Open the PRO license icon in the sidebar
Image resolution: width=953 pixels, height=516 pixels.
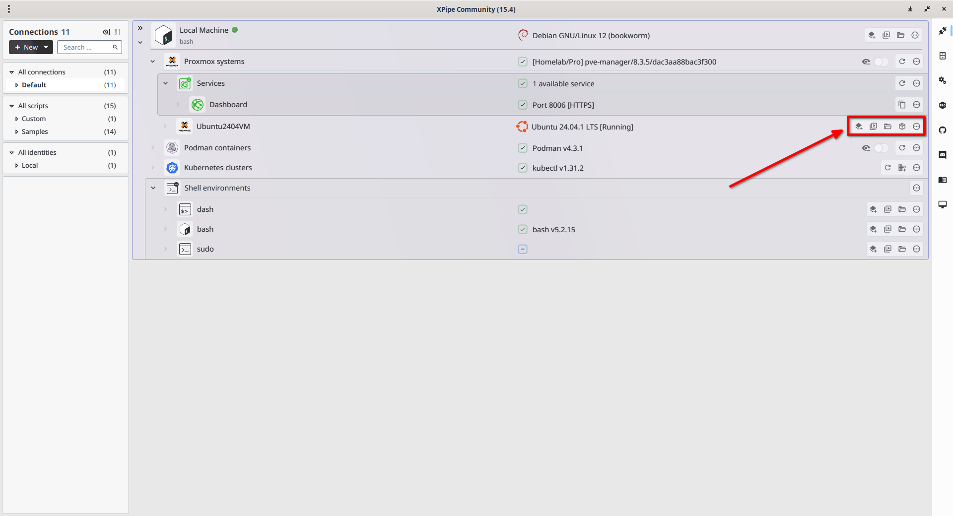coord(943,105)
